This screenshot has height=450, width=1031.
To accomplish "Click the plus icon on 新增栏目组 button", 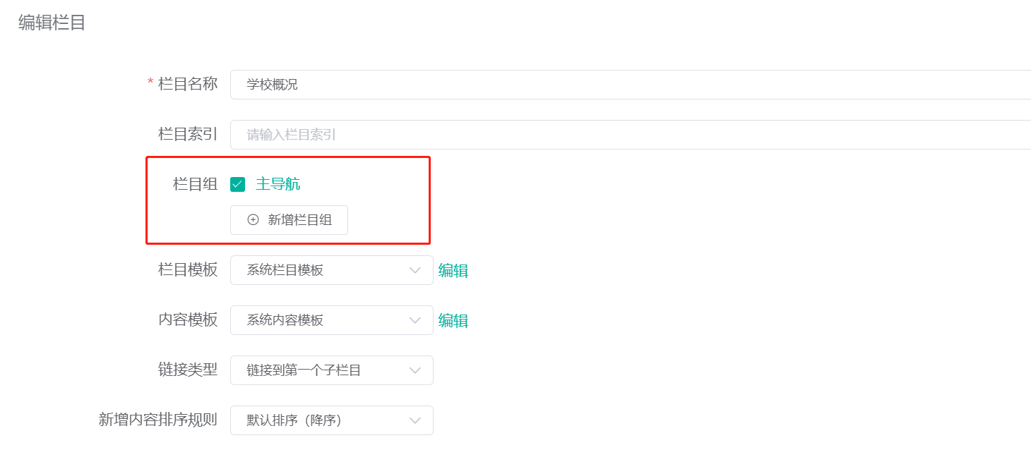I will 252,220.
